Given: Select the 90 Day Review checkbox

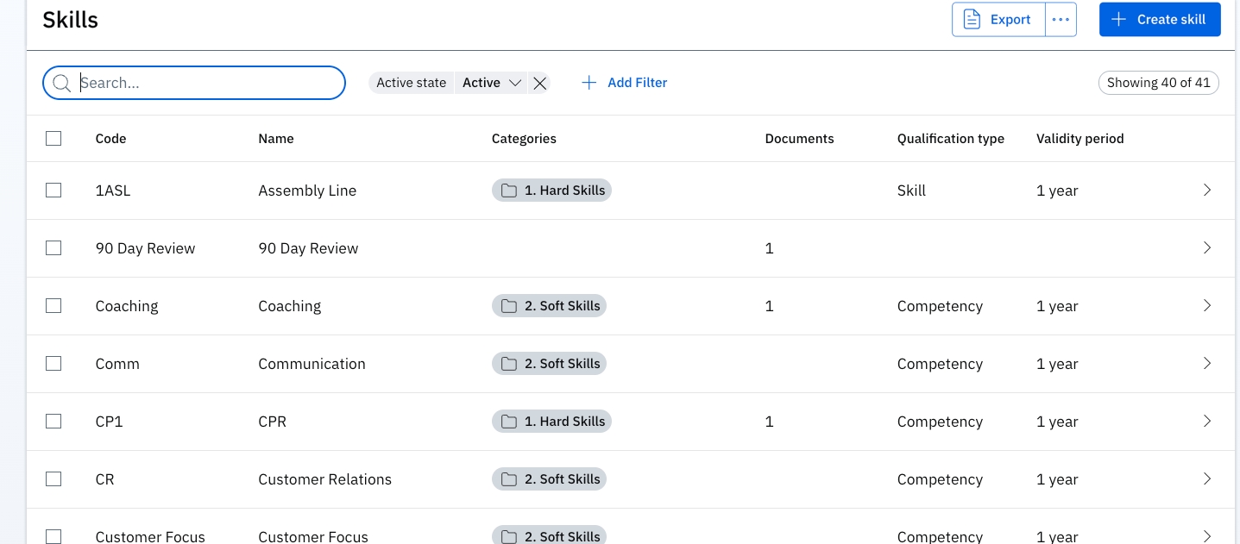Looking at the screenshot, I should click(x=54, y=248).
